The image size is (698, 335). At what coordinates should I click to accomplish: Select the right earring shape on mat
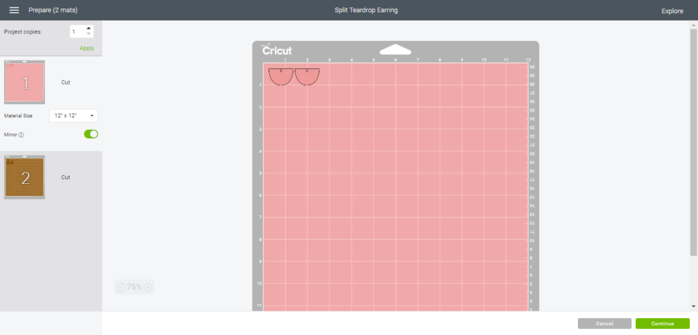pos(307,76)
